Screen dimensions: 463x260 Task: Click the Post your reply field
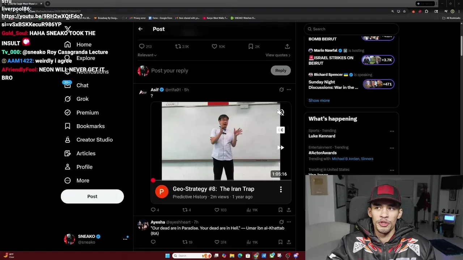[209, 70]
